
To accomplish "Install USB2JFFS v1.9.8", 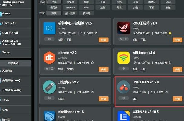I will 178,99.
